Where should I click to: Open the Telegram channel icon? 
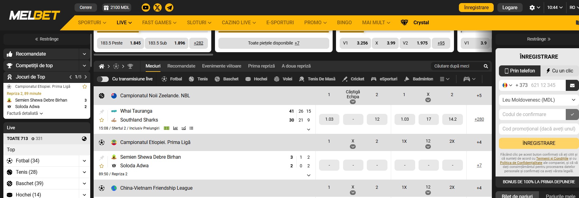point(169,8)
